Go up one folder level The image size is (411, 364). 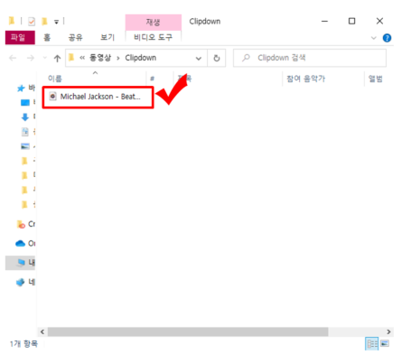pos(57,58)
